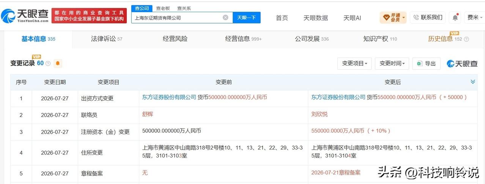Click the 联系我们 button

pyautogui.click(x=428, y=17)
